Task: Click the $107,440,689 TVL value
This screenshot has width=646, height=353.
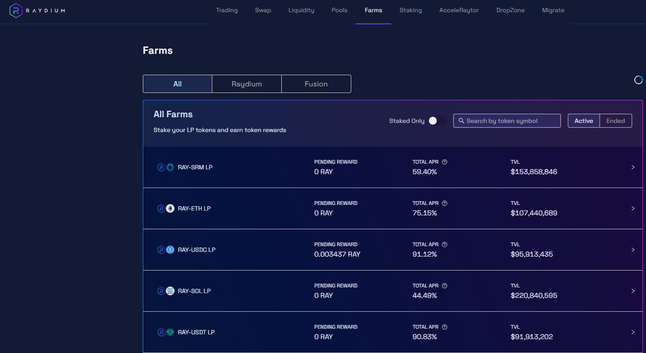Action: 534,213
